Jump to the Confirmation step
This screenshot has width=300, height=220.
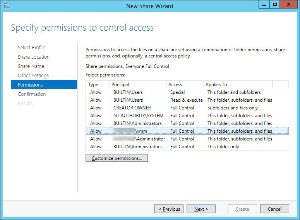click(32, 94)
